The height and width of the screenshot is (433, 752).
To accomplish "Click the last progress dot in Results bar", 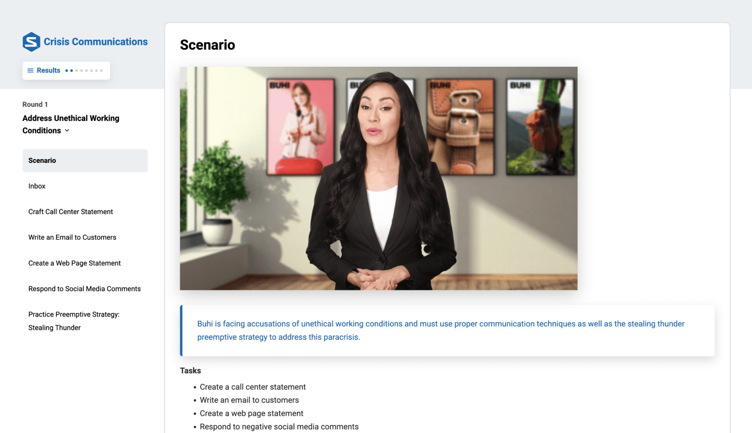I will pyautogui.click(x=102, y=71).
